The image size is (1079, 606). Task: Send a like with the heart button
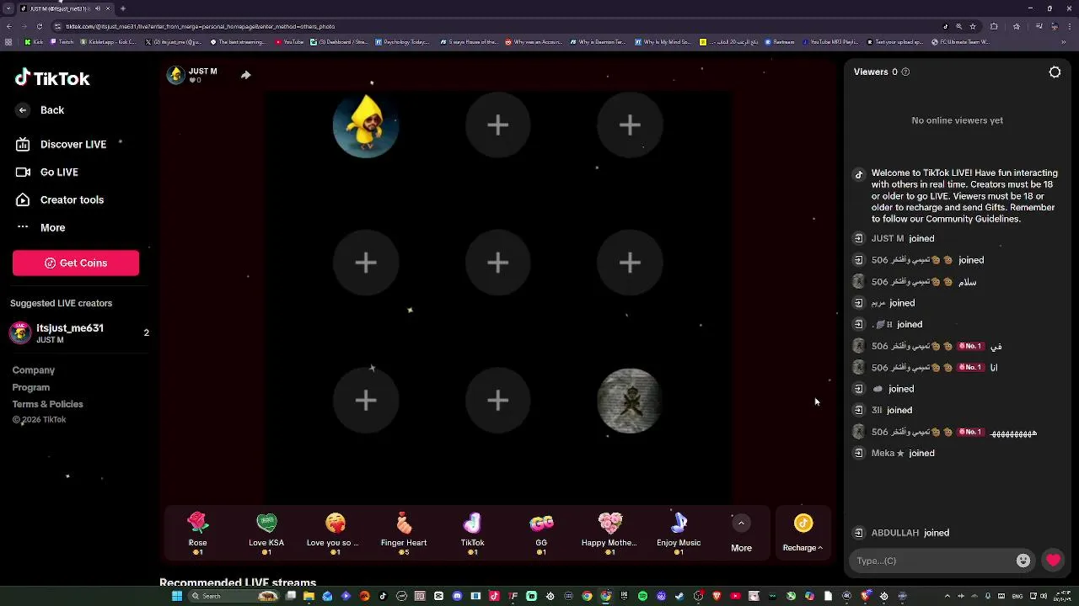(1053, 561)
